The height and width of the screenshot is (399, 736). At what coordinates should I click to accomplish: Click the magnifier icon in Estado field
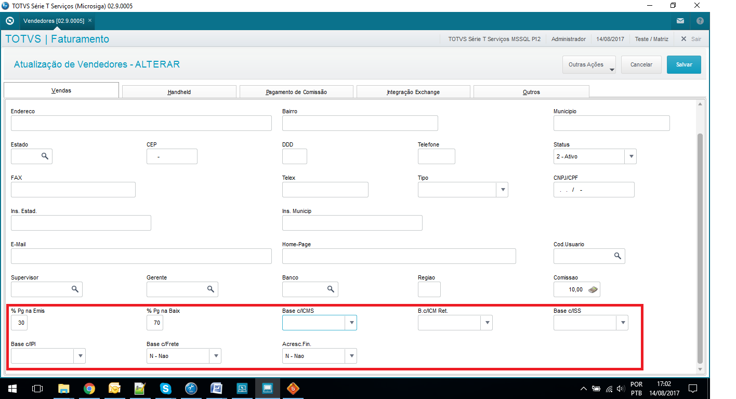pyautogui.click(x=45, y=156)
